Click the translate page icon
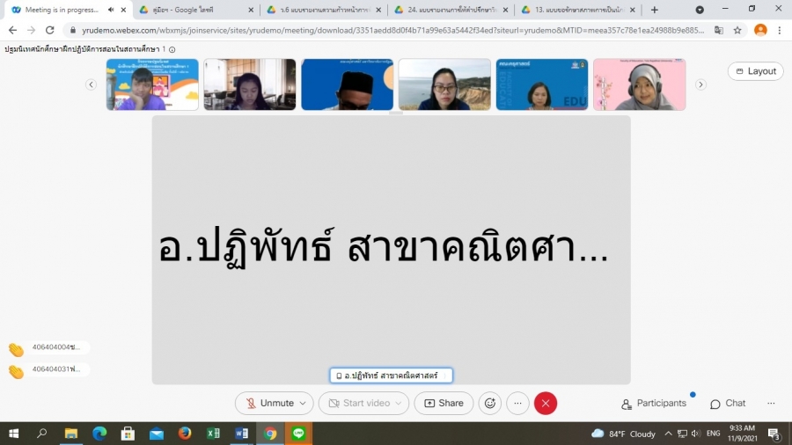Screen dimensions: 792x445 [x=719, y=29]
